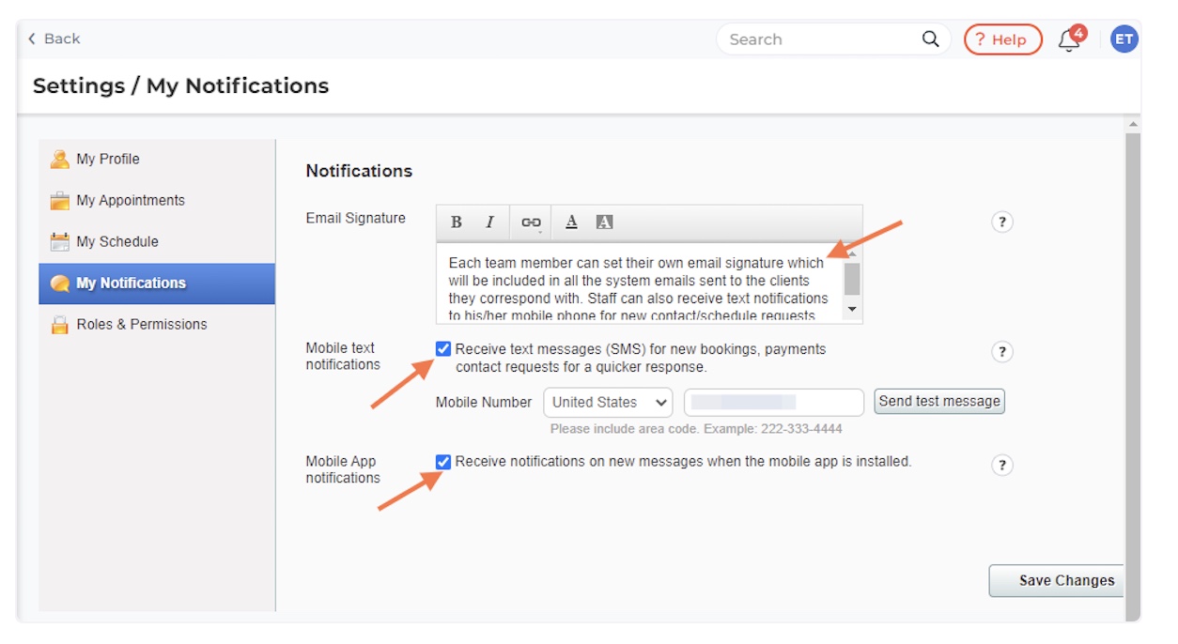Click the Mobile Number input field
The image size is (1178, 644).
pos(774,402)
